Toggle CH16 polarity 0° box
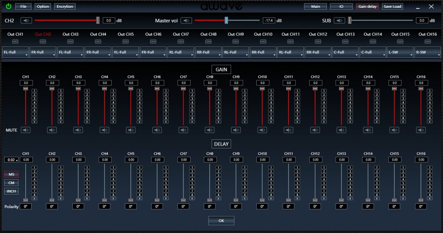 [421, 207]
